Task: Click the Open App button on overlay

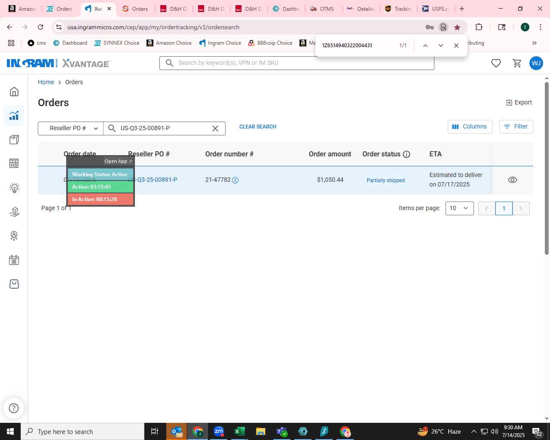Action: [x=118, y=161]
